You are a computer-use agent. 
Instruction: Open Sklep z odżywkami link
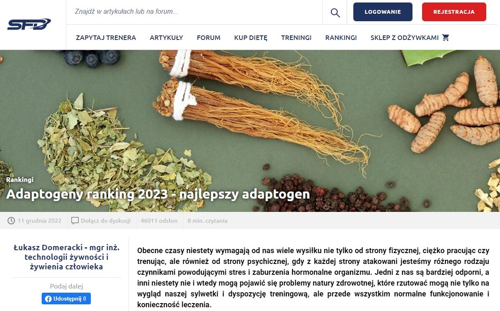(405, 37)
